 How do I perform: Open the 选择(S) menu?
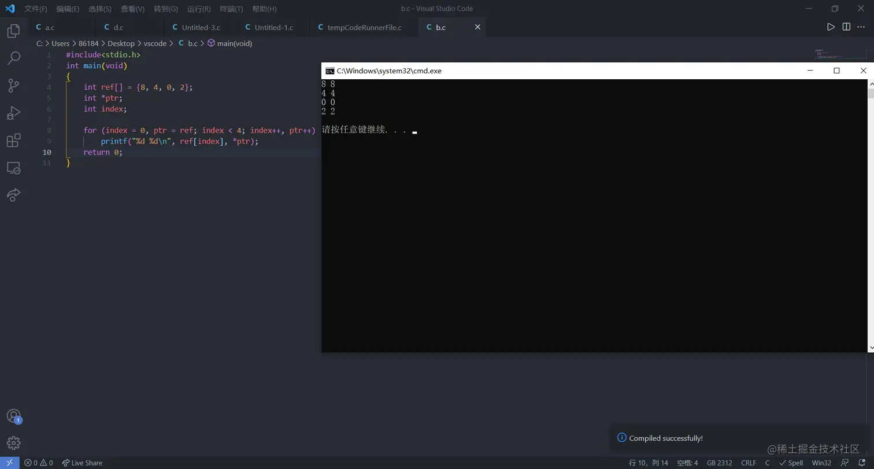coord(100,9)
